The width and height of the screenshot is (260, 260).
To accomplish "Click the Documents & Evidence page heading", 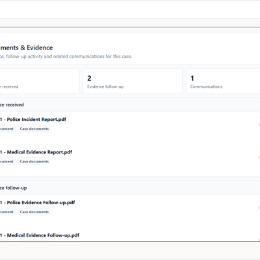I will coord(27,47).
